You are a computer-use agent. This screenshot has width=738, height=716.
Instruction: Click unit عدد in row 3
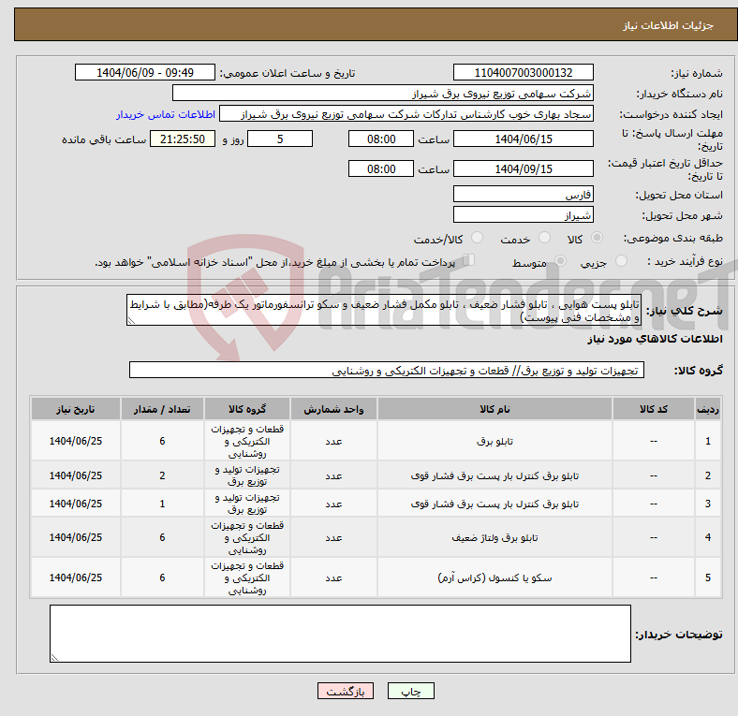point(333,504)
